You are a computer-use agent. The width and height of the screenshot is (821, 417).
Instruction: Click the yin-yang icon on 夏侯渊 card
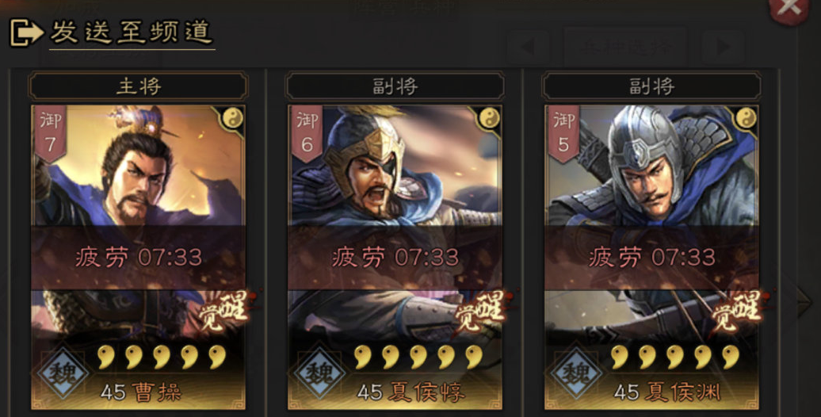point(745,119)
